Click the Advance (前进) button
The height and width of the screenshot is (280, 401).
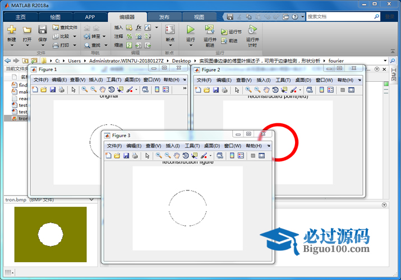[229, 40]
